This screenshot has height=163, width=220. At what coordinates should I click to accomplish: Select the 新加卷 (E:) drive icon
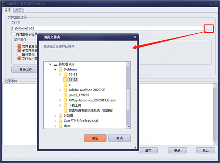coord(56,64)
